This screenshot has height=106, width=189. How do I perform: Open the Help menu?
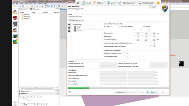click(45, 4)
